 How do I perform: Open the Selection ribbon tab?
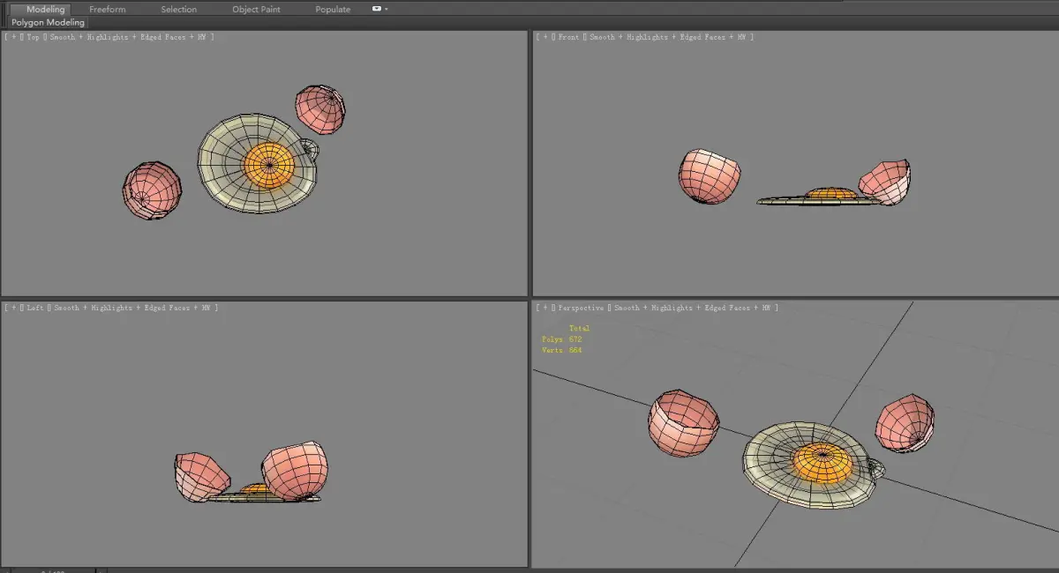(179, 9)
